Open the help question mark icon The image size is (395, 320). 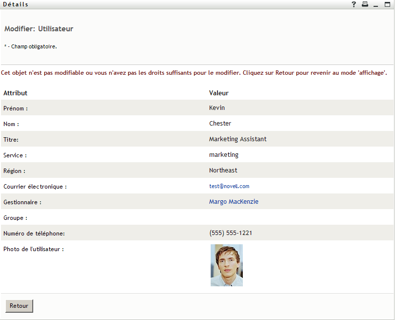click(354, 4)
